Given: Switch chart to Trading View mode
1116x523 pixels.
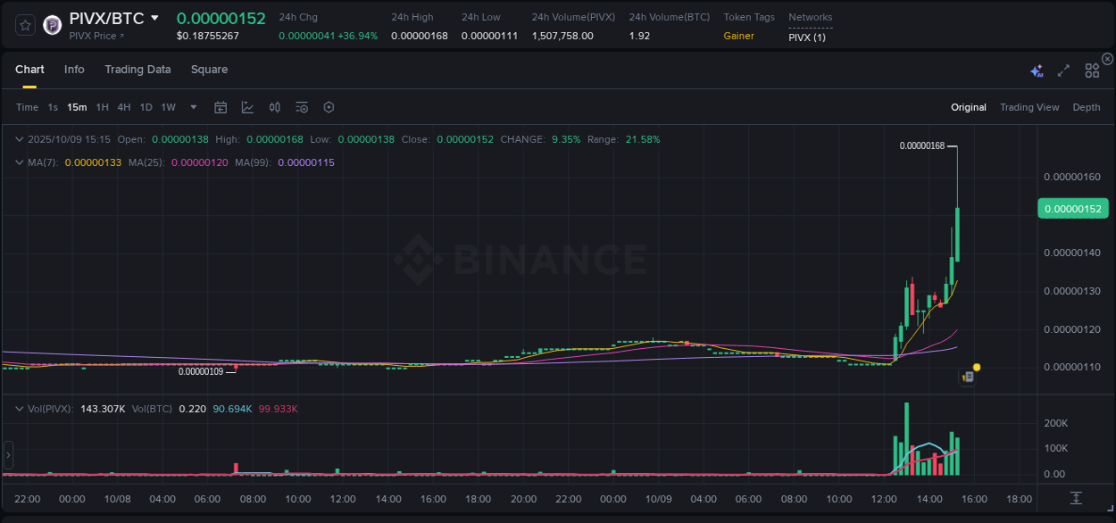Looking at the screenshot, I should coord(1029,107).
